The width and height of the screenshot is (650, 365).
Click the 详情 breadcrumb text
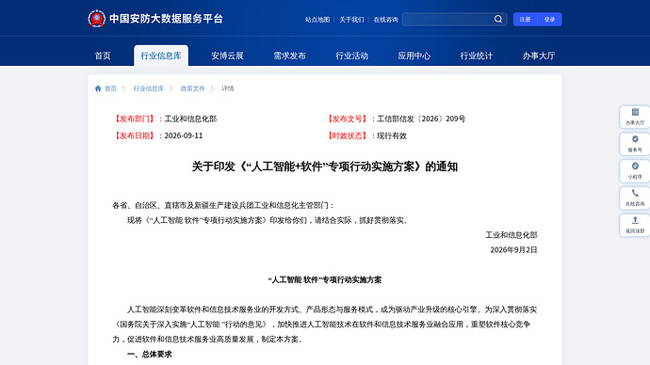[x=228, y=88]
